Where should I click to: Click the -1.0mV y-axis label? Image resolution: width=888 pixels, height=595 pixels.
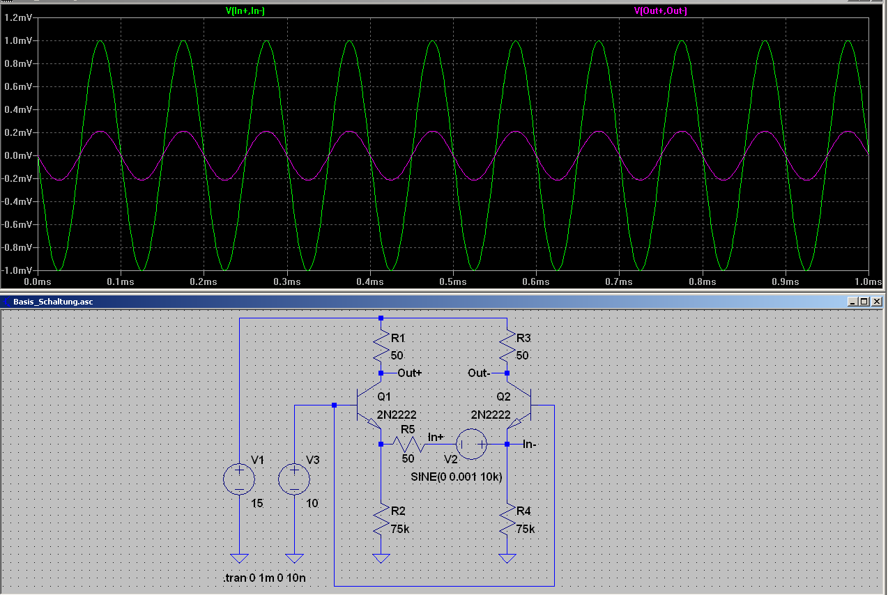click(15, 270)
